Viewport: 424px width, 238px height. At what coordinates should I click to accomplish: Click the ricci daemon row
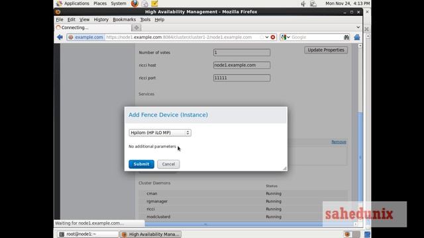pos(243,209)
